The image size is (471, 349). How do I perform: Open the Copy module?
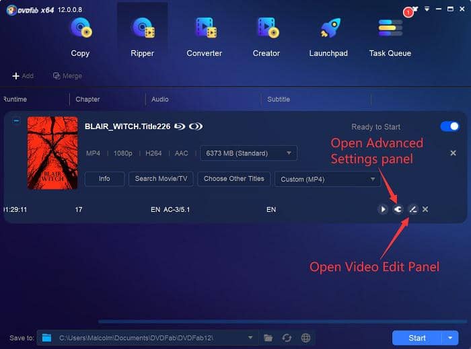click(x=80, y=36)
